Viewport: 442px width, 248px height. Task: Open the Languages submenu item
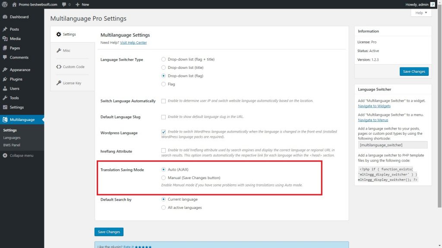pyautogui.click(x=12, y=138)
